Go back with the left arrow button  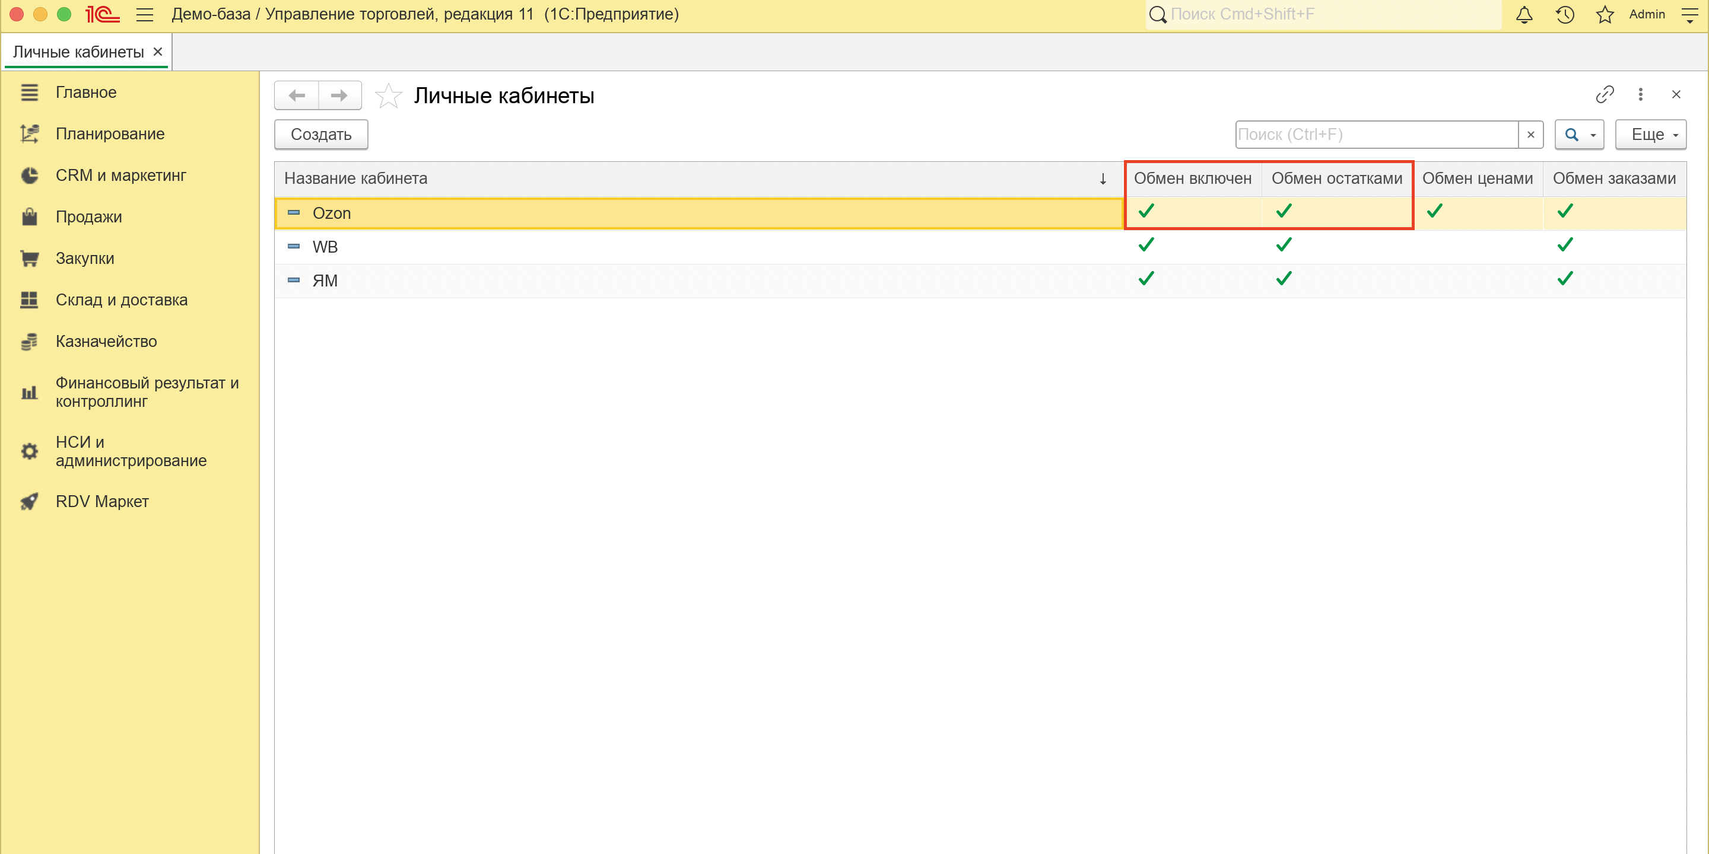pos(297,95)
